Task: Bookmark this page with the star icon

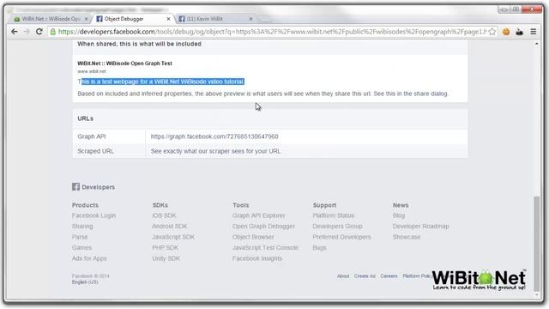Action: coord(492,32)
